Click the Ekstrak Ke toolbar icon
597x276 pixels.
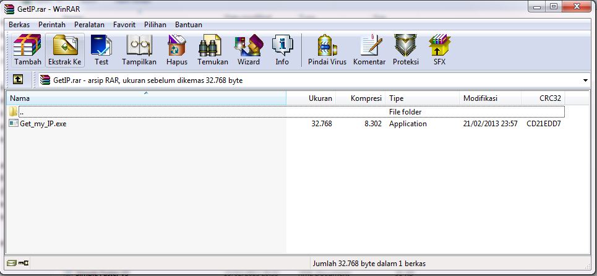[65, 50]
